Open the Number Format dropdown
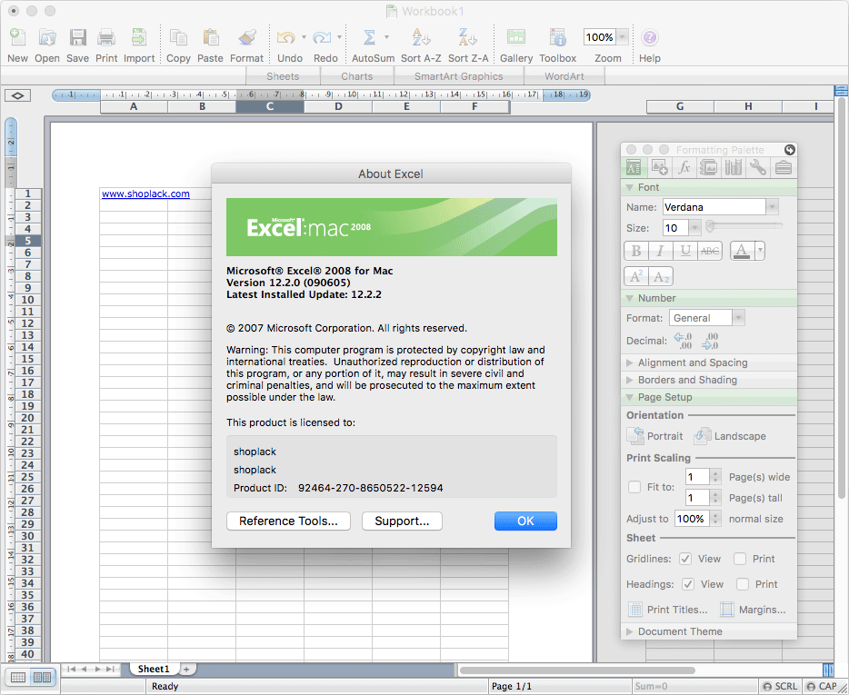 pos(739,318)
